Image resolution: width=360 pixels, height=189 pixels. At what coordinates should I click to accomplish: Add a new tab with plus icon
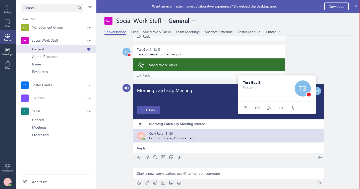coord(288,31)
